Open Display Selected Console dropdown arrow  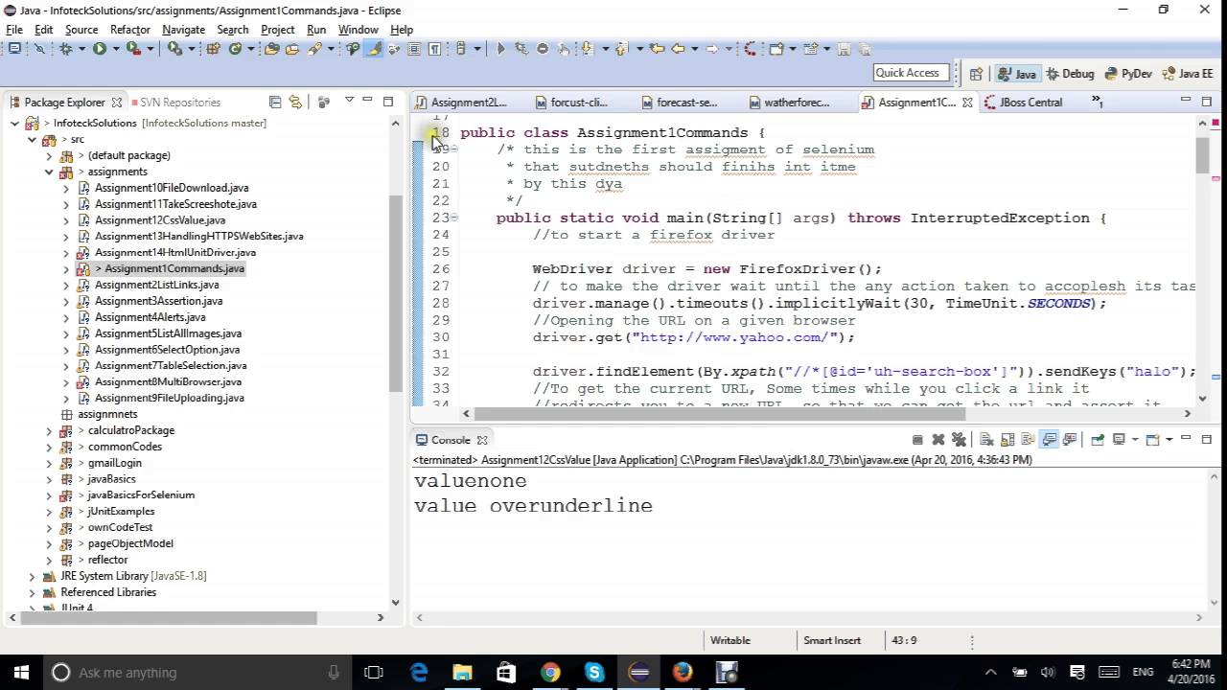click(x=1135, y=440)
